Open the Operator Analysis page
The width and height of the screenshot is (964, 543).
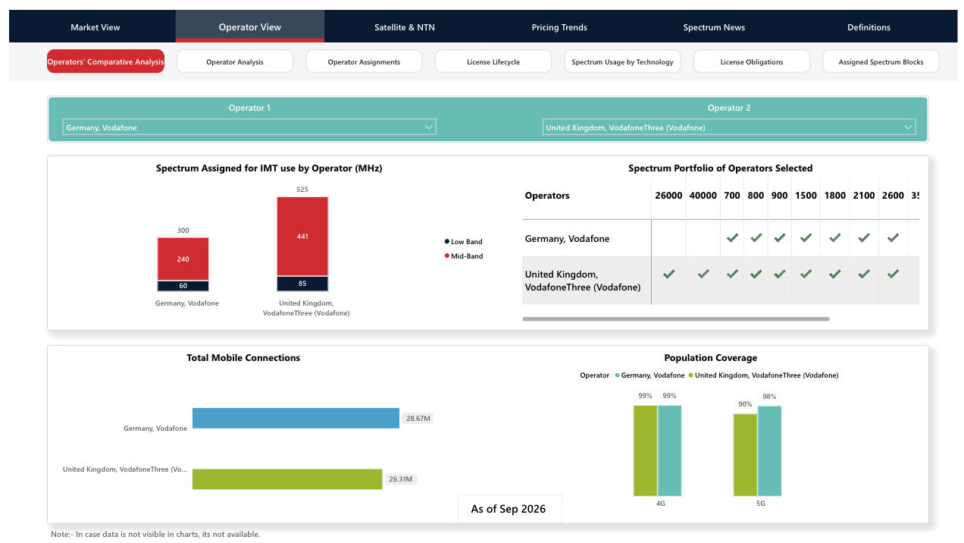coord(235,61)
